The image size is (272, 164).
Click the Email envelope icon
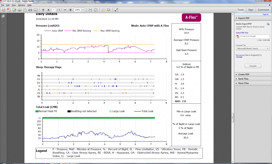pyautogui.click(x=36, y=10)
